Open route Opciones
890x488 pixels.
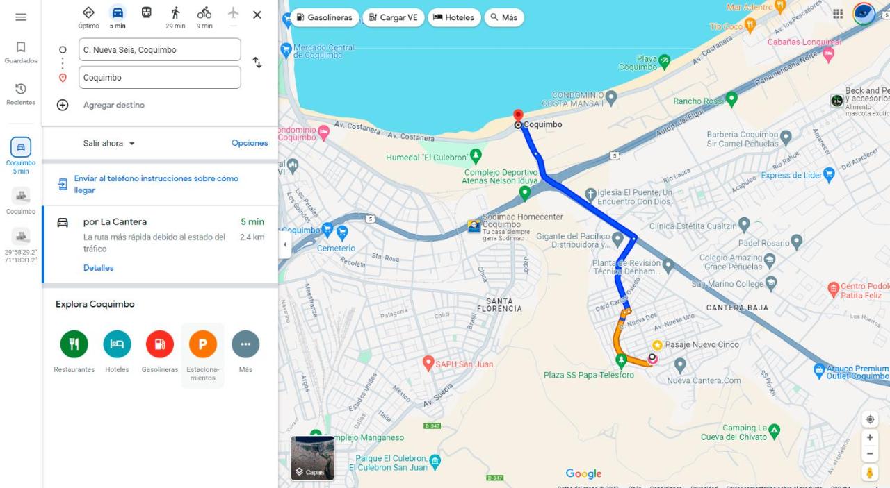click(x=250, y=143)
